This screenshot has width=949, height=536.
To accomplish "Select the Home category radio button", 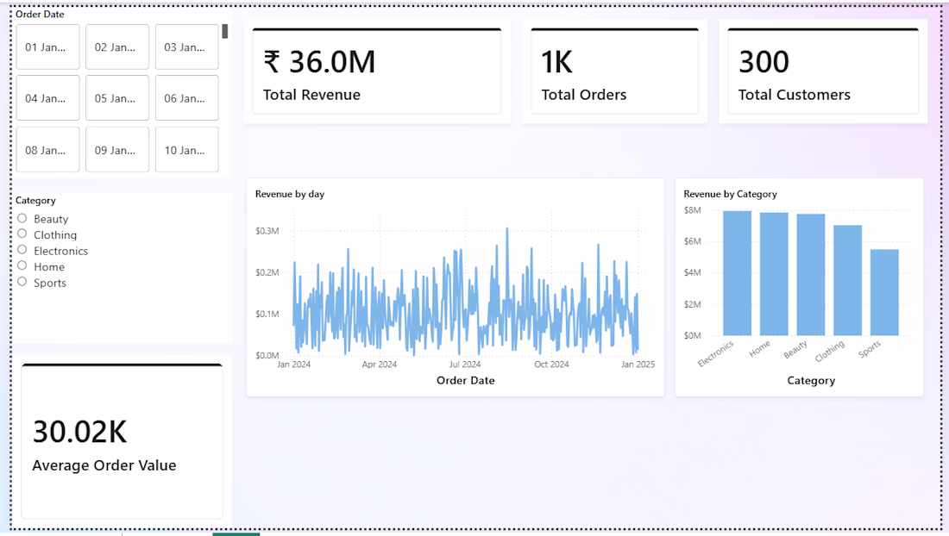I will pos(22,265).
